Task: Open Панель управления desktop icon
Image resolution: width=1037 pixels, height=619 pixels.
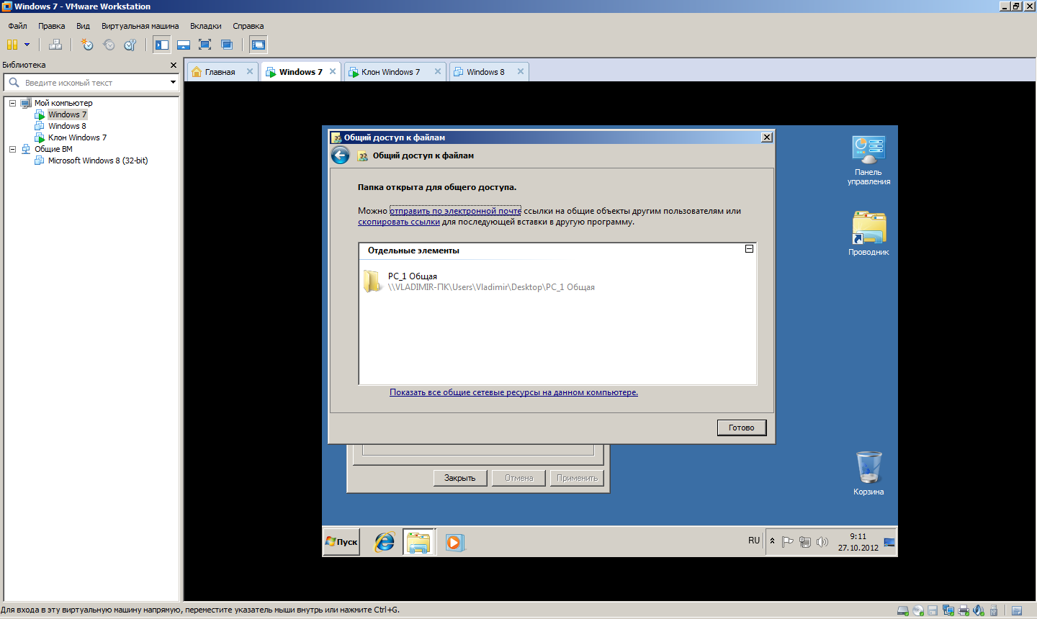Action: coord(868,160)
